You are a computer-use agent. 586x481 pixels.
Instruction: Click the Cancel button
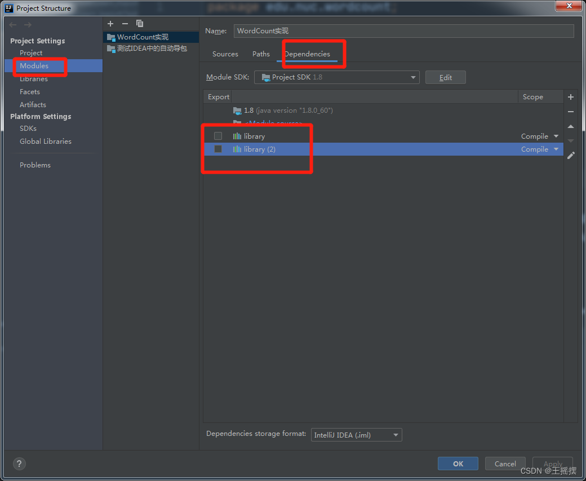coord(505,464)
